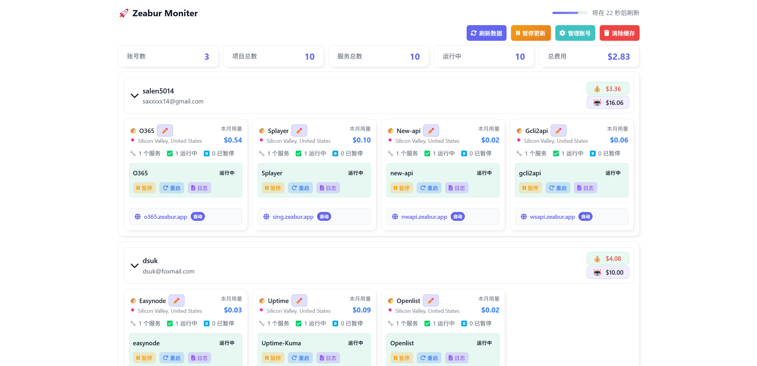Click the refresh countdown progress bar
Viewport: 757px width, 366px height.
point(570,13)
